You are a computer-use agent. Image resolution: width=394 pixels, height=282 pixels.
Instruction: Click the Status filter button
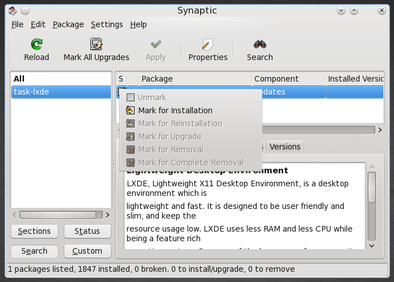(x=87, y=231)
